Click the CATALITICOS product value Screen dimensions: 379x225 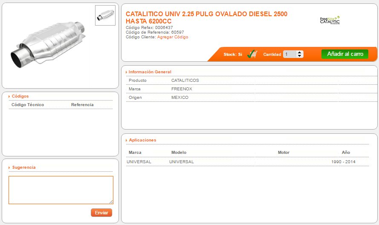[185, 81]
